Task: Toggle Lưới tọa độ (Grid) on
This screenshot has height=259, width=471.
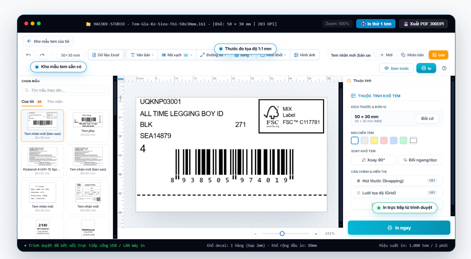Action: pos(397,193)
